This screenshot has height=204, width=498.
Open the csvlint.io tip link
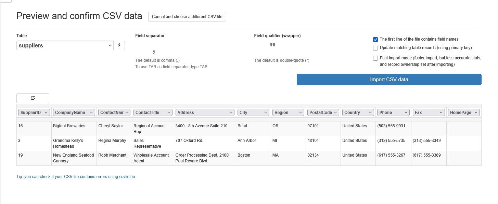pos(127,177)
